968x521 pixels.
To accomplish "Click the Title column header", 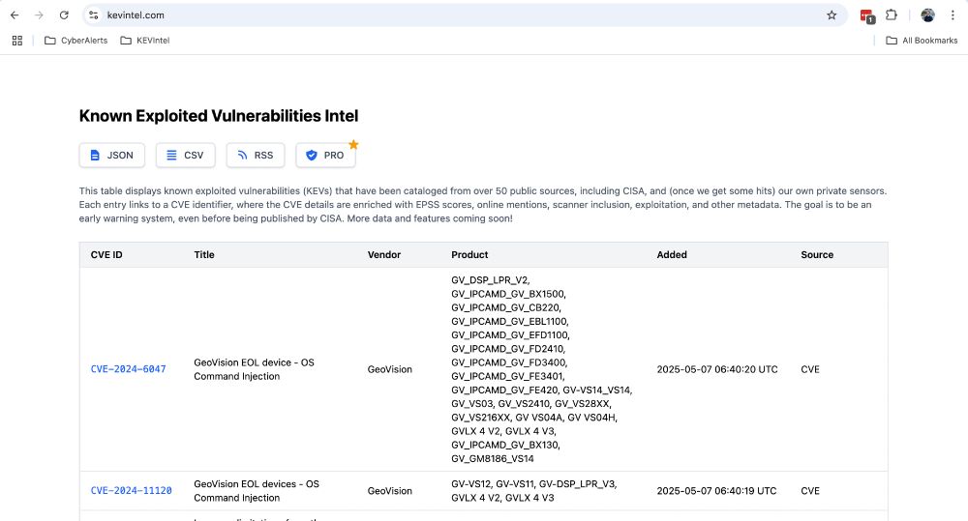I will pos(204,254).
